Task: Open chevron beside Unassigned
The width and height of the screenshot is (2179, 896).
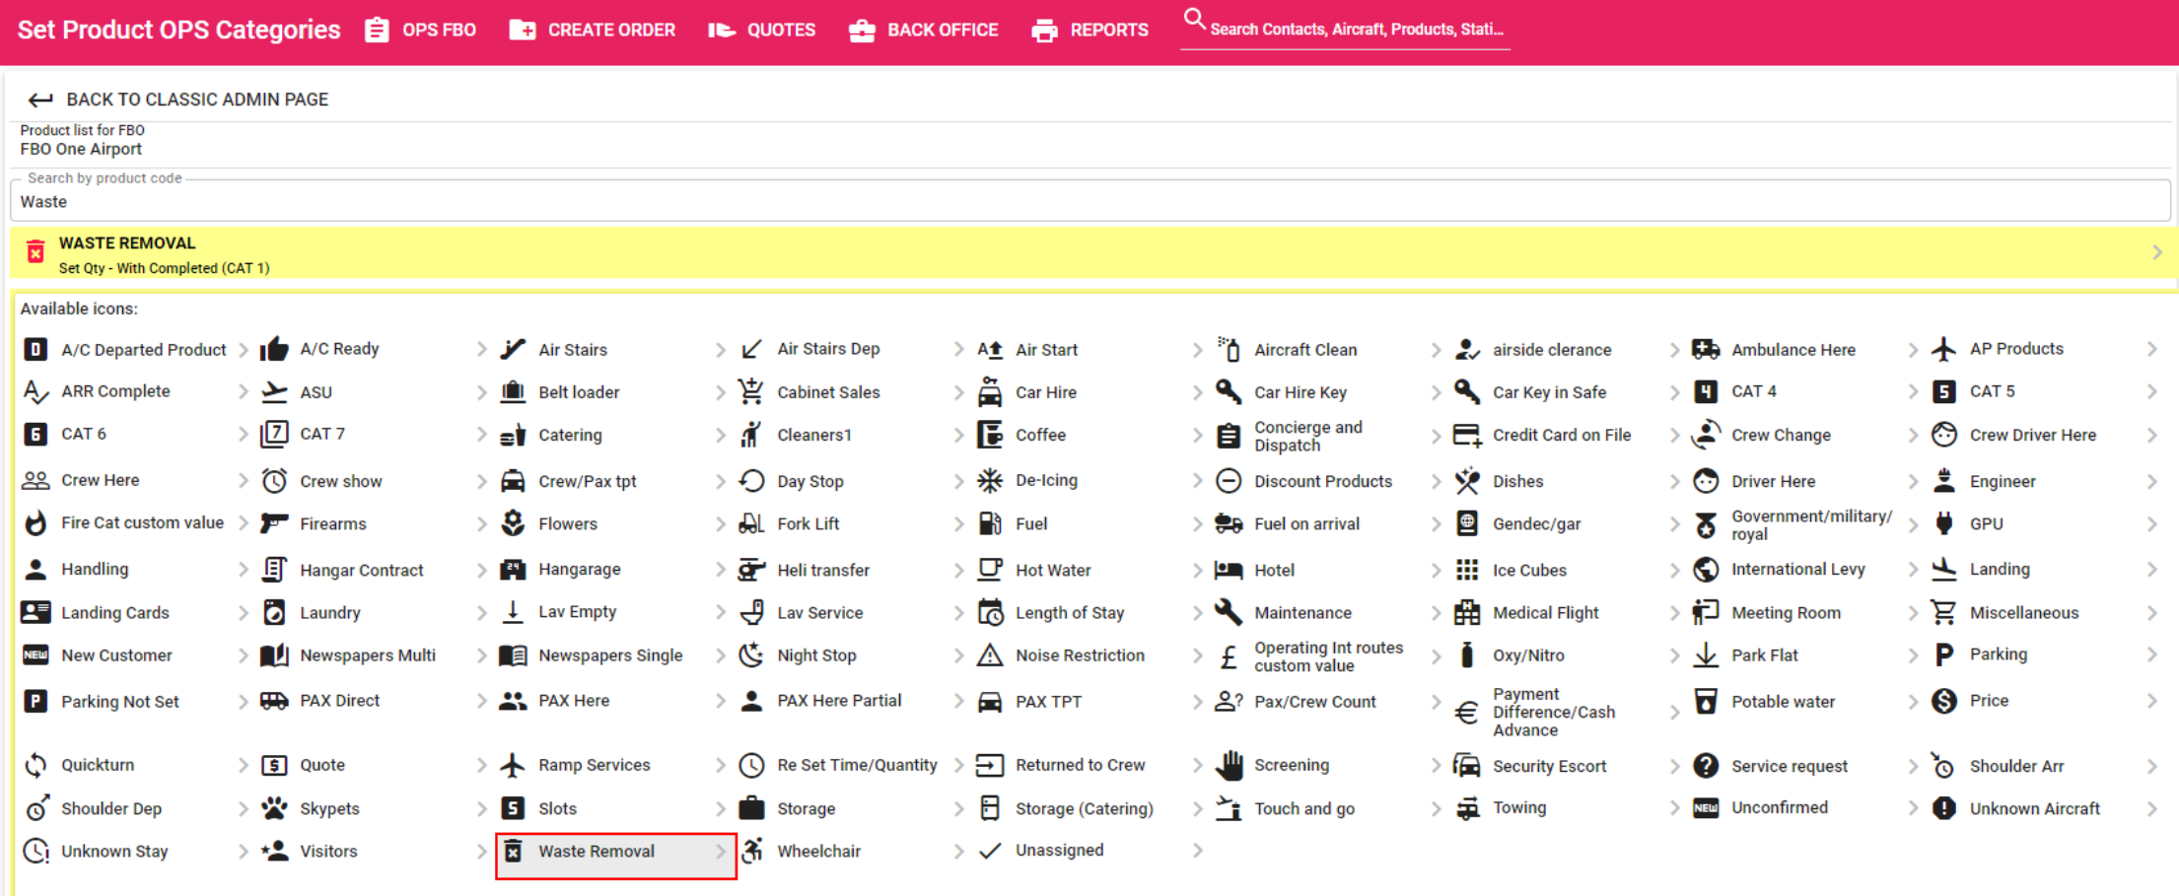Action: [x=1197, y=851]
